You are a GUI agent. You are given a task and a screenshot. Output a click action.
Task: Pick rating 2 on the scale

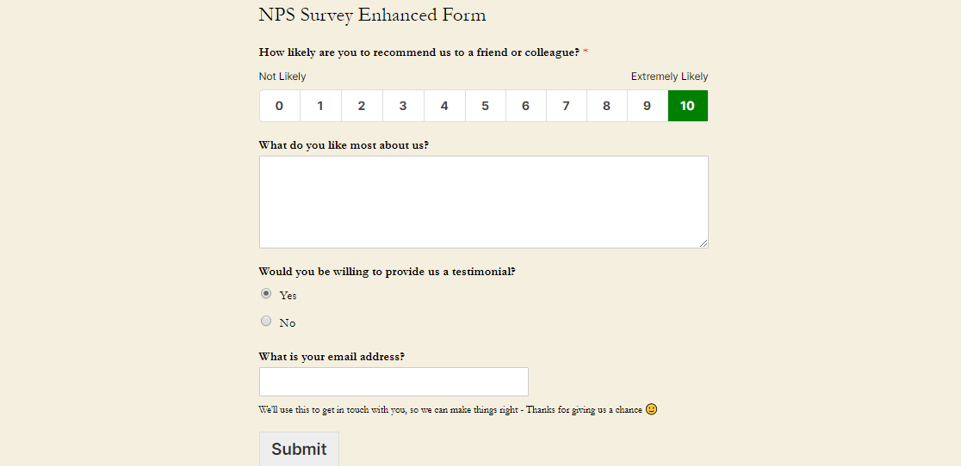click(362, 106)
